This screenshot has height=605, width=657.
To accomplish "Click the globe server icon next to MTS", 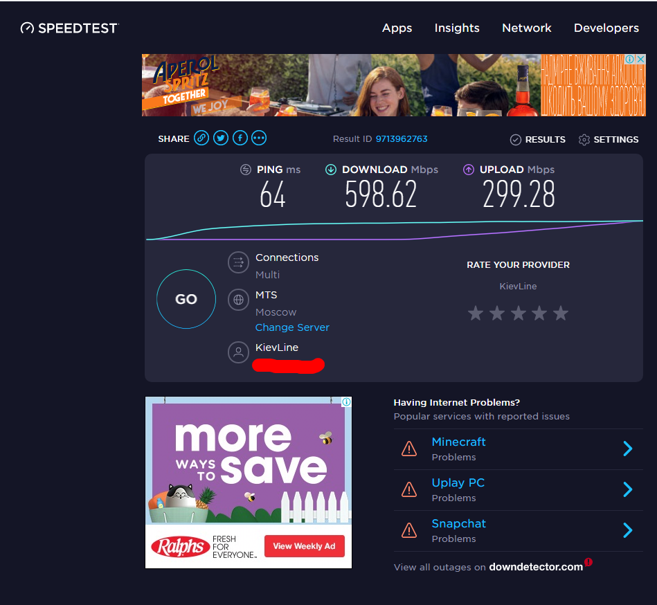I will [x=238, y=300].
